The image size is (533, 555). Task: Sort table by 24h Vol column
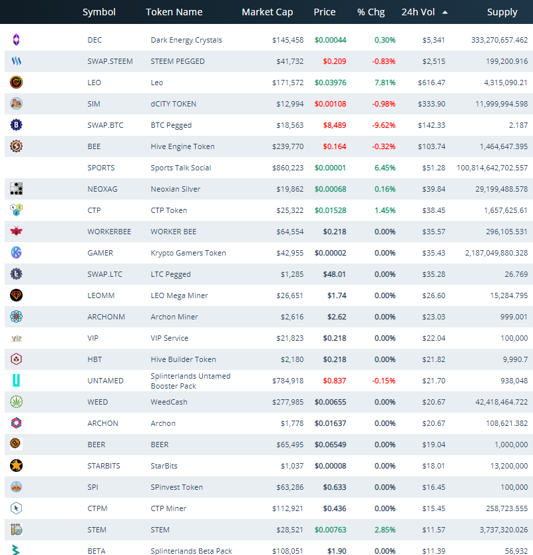coord(418,12)
